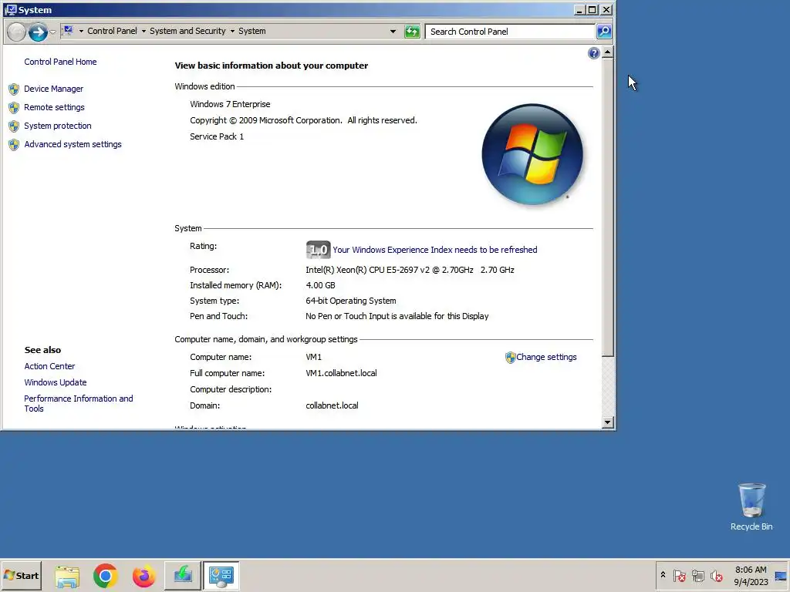Click the Remote settings link
Screen dimensions: 790x592
pos(54,107)
